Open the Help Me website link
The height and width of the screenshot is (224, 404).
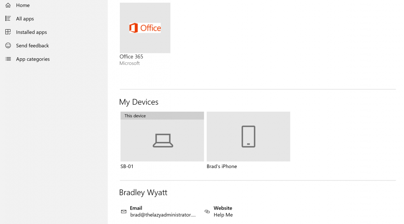pos(223,215)
